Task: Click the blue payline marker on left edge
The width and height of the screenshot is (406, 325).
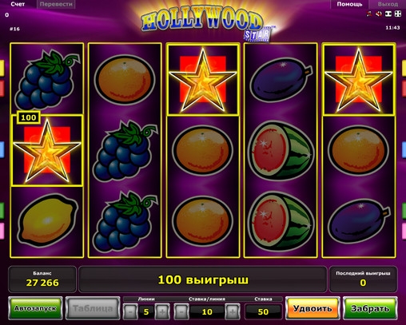Action: click(2, 149)
